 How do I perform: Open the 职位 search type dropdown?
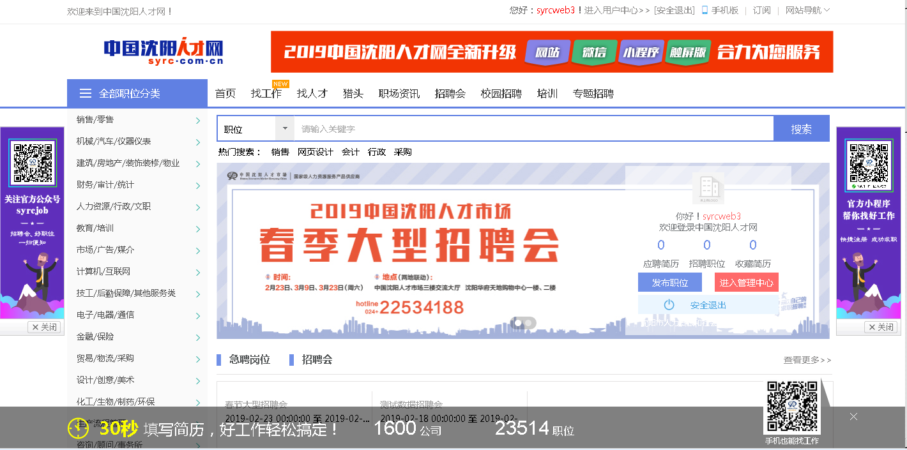(255, 129)
